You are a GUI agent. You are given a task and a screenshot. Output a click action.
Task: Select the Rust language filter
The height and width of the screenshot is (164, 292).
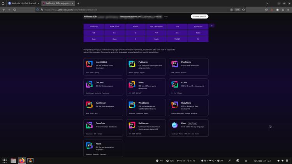94,39
